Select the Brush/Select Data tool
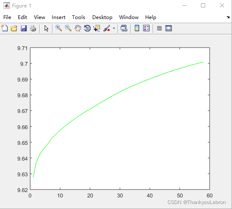Viewport: 232px width, 209px height. point(107,28)
